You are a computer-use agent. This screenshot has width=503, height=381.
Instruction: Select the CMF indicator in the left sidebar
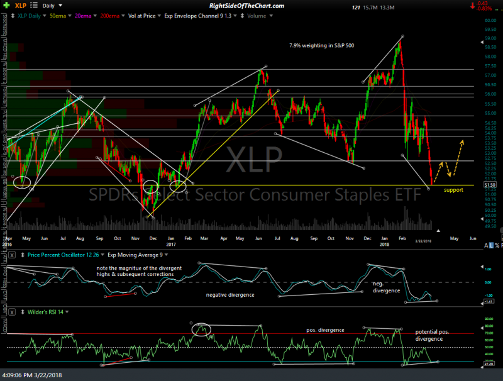point(3,294)
